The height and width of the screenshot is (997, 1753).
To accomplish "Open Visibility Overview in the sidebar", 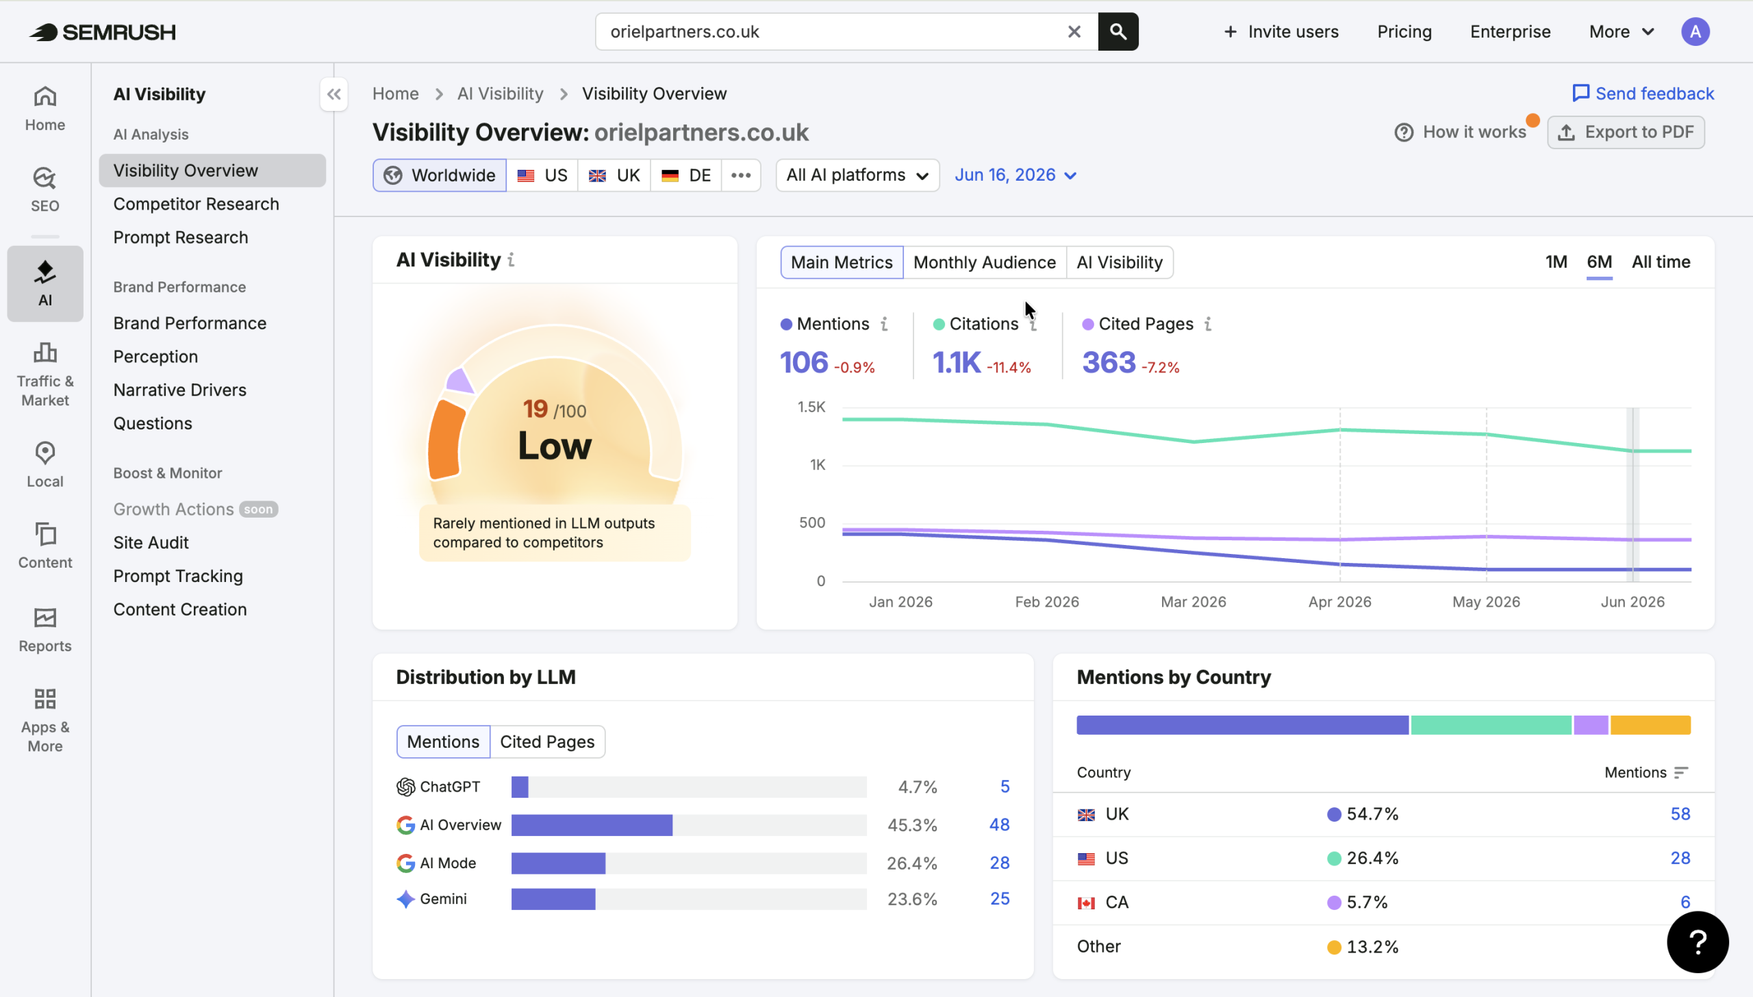I will click(x=212, y=171).
